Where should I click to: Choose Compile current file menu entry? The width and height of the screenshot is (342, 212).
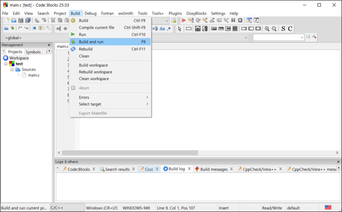(111, 27)
